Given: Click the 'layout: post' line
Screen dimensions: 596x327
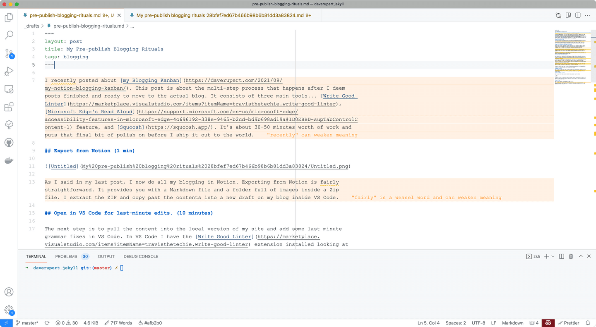Looking at the screenshot, I should pos(63,41).
